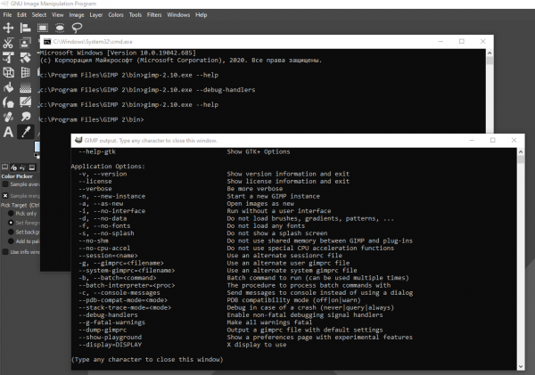Maximize the cmd.exe window
The width and height of the screenshot is (535, 375).
(462, 41)
